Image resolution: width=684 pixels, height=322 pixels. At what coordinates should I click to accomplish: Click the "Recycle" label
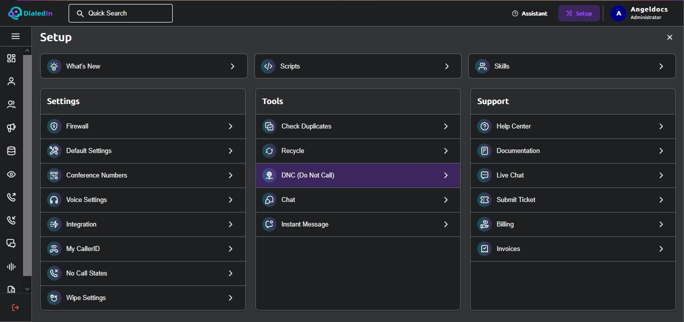tap(293, 151)
